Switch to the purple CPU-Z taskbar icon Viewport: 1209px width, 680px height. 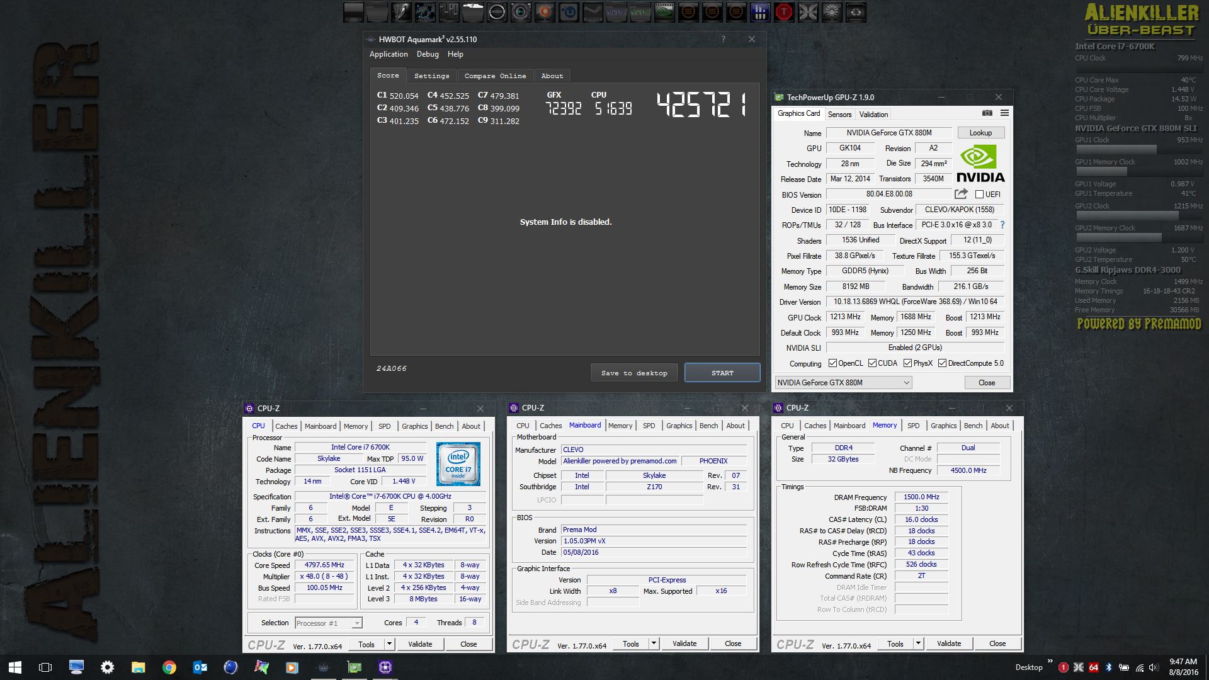coord(385,667)
